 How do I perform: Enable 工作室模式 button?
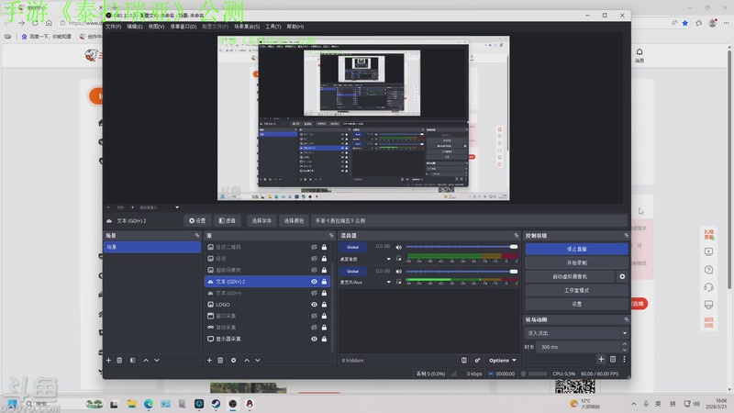(576, 290)
